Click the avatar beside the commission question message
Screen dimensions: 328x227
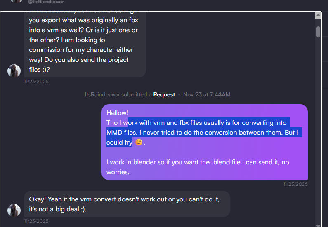point(14,70)
